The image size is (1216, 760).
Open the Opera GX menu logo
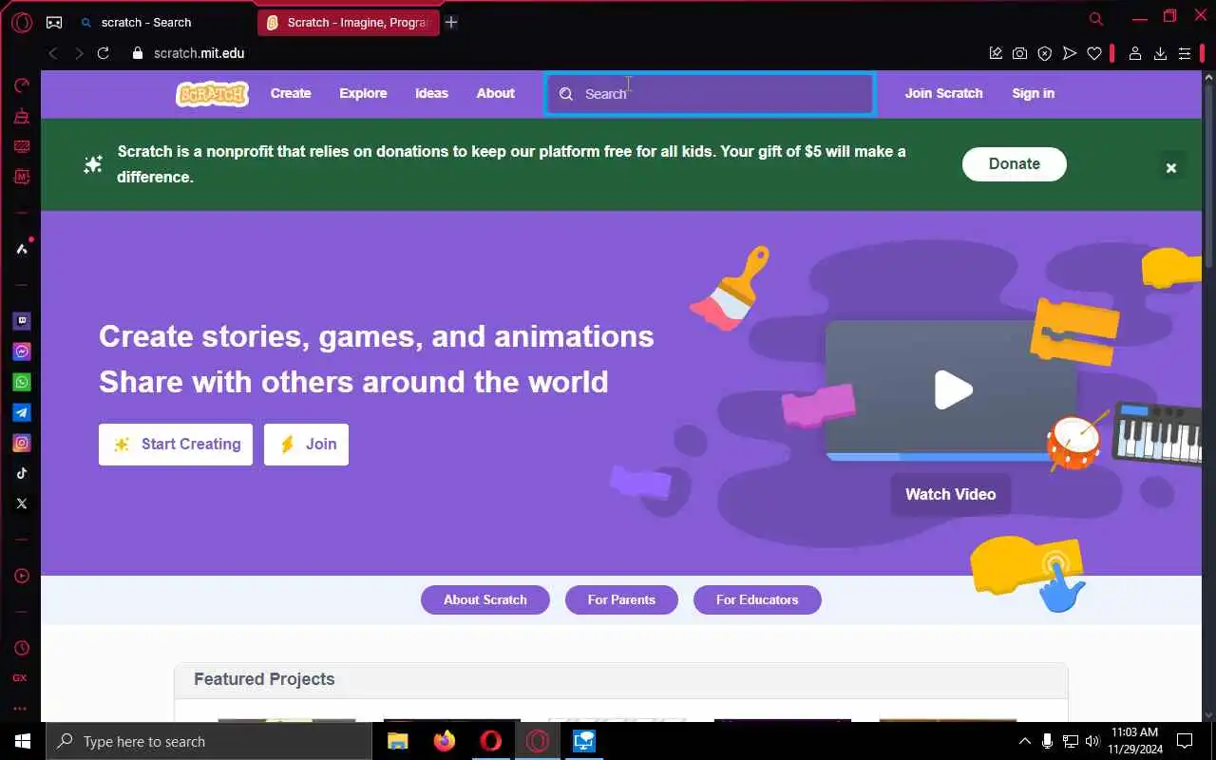pos(22,22)
